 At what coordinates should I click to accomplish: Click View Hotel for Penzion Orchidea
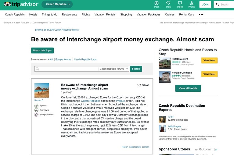pos(209,74)
